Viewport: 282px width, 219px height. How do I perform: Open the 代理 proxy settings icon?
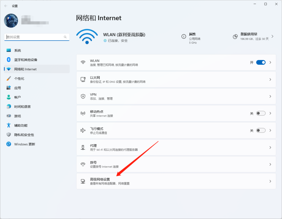(x=83, y=147)
